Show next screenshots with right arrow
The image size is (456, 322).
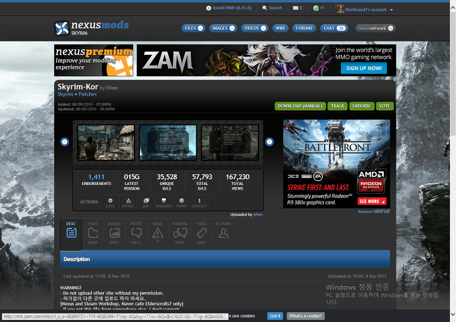[x=269, y=142]
